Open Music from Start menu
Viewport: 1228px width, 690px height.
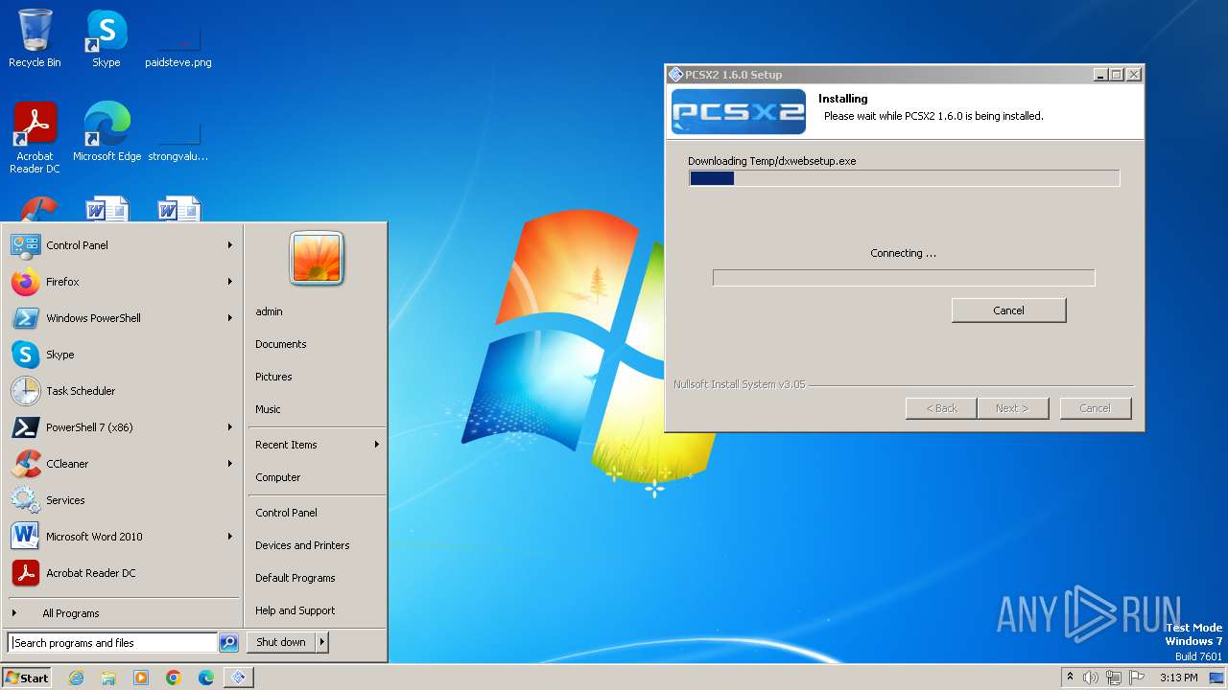(317, 409)
